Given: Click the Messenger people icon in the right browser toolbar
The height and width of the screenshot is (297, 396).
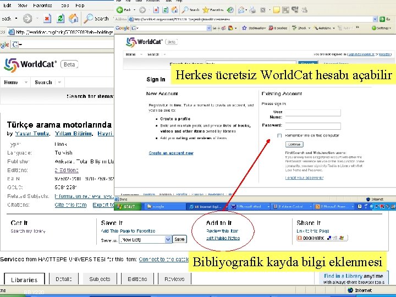Looking at the screenshot, I should [304, 10].
